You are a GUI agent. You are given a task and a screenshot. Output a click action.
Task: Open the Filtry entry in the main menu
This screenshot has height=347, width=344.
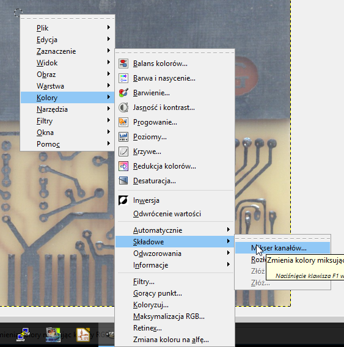tap(67, 121)
